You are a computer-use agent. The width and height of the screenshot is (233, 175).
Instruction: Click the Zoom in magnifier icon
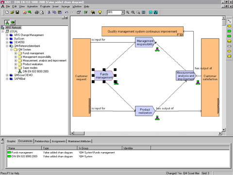(128, 12)
